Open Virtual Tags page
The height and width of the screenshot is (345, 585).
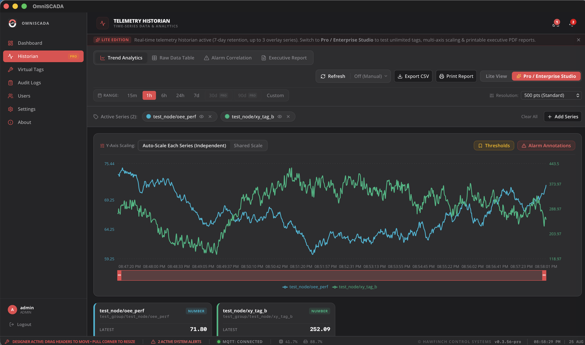43,69
